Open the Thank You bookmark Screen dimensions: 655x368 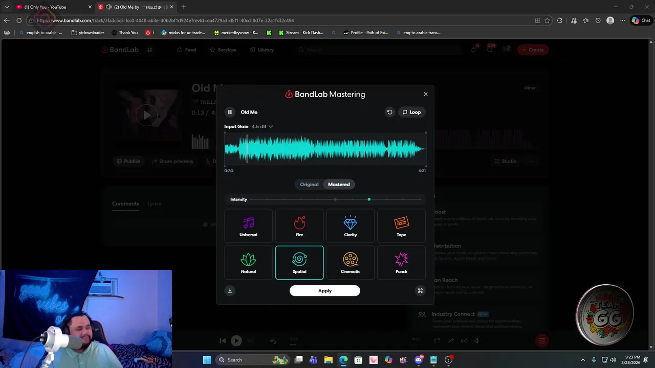pos(124,33)
